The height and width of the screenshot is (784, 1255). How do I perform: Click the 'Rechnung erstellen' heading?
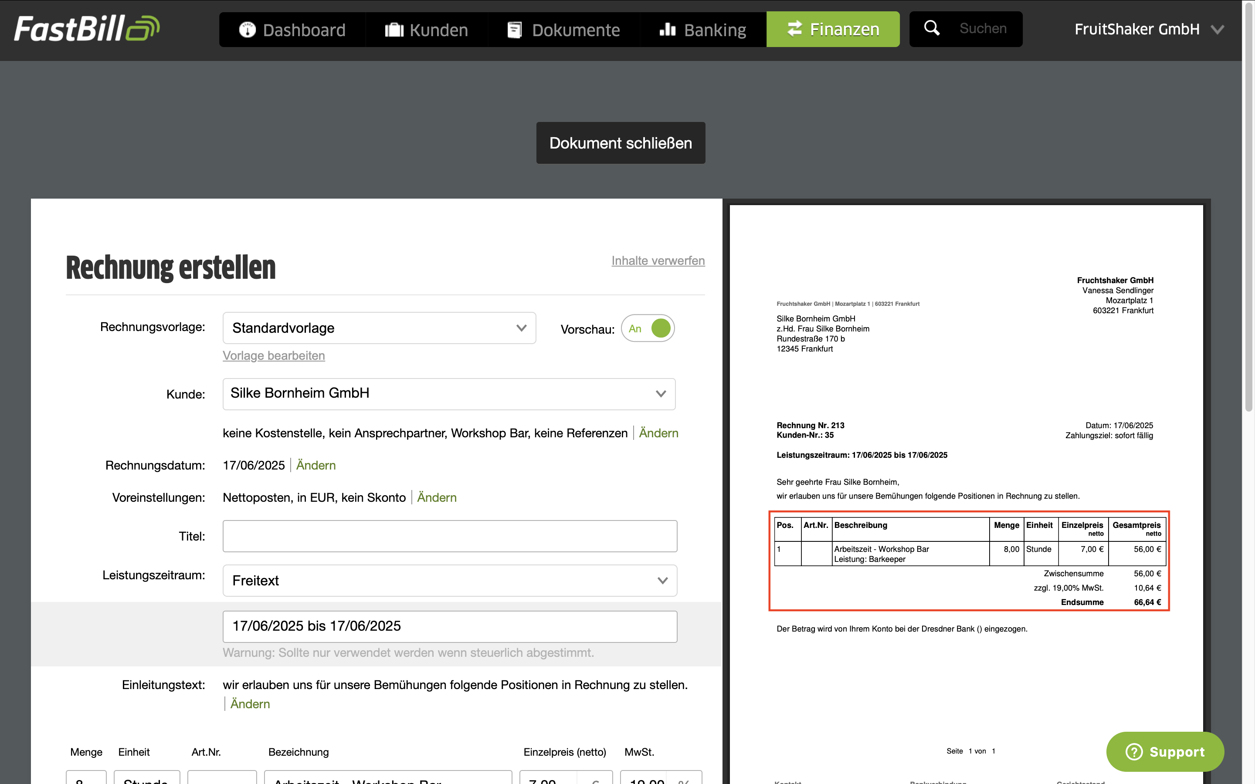point(171,267)
